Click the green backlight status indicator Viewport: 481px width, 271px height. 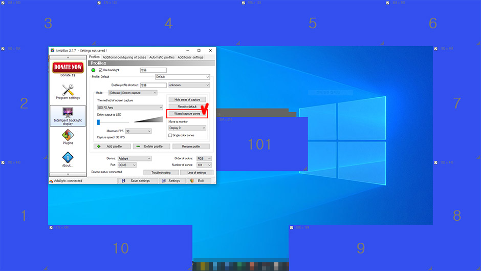[93, 70]
